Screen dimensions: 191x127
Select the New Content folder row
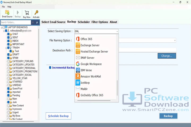point(18,106)
